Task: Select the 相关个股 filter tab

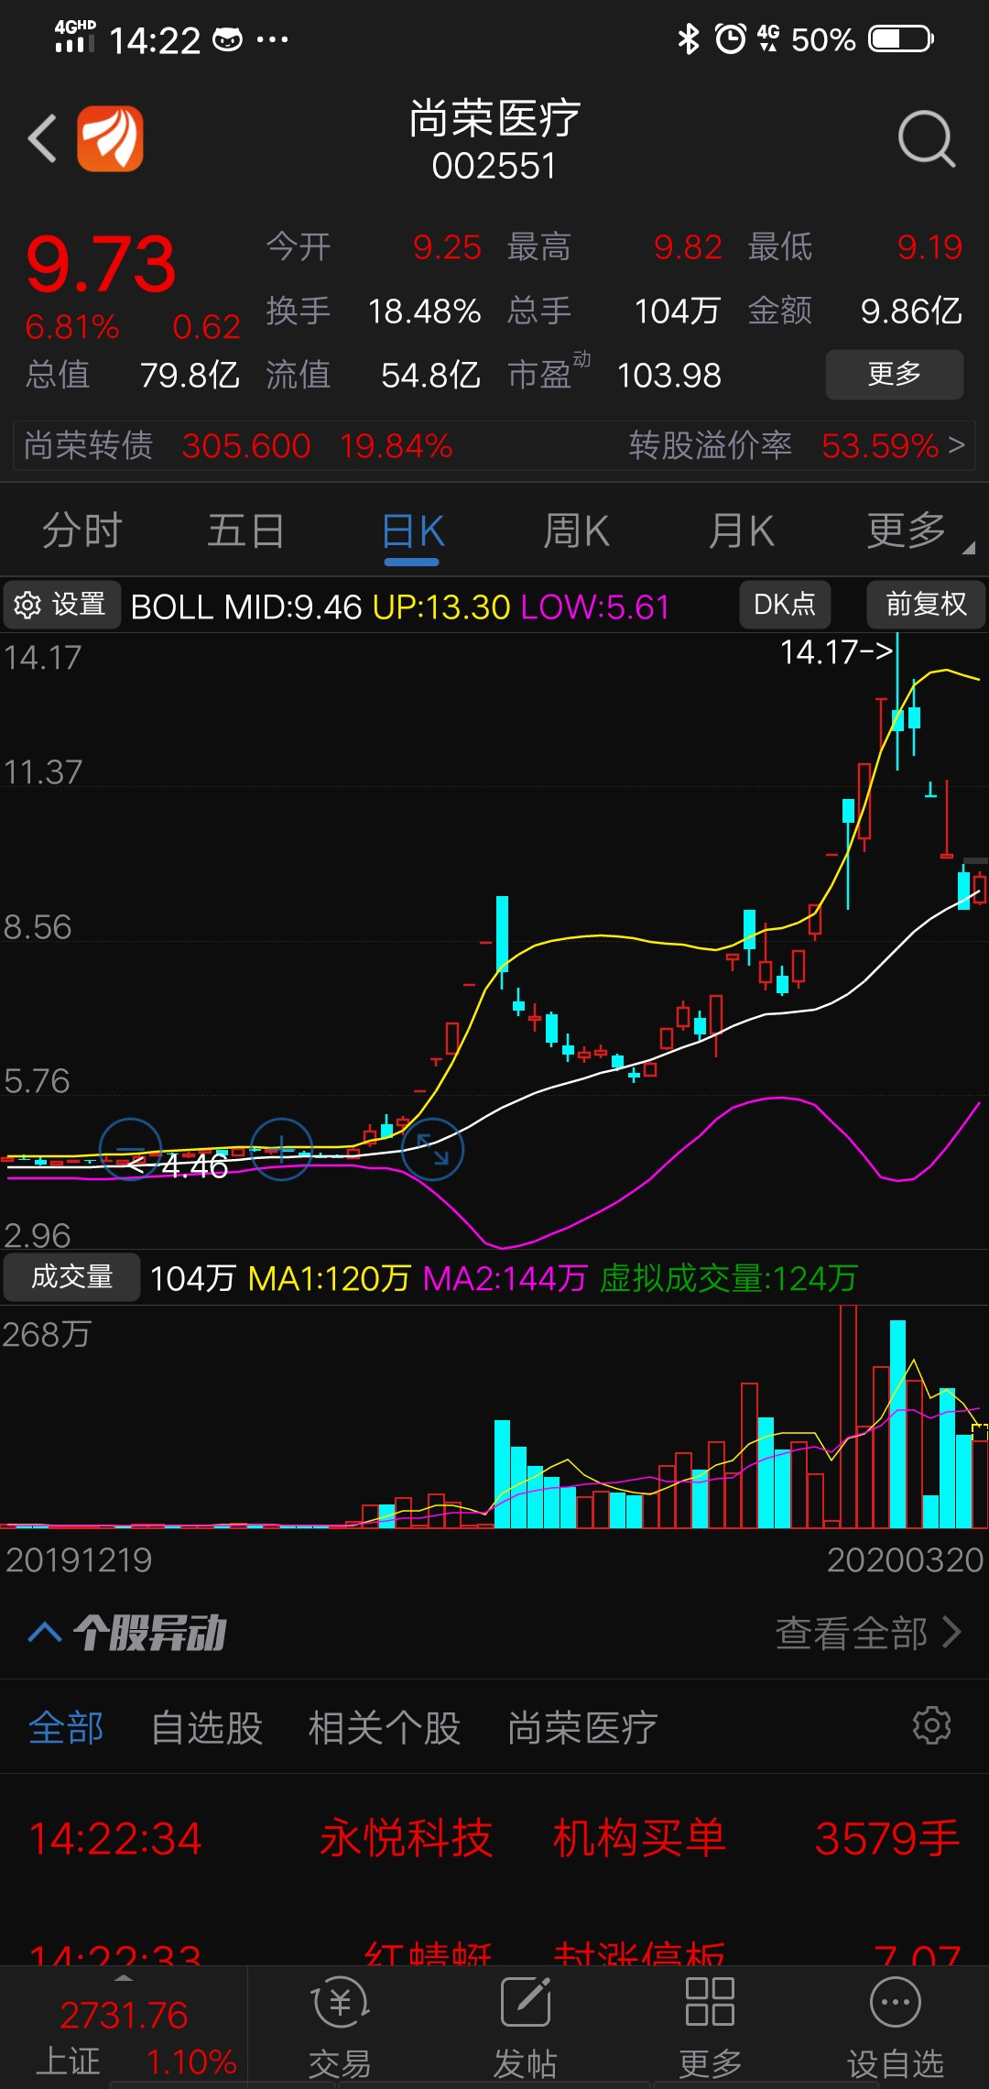Action: [384, 1728]
